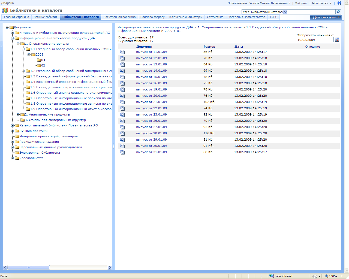Switch to the Статистика tab
Image resolution: width=349 pixels, height=279 pixels.
point(215,17)
